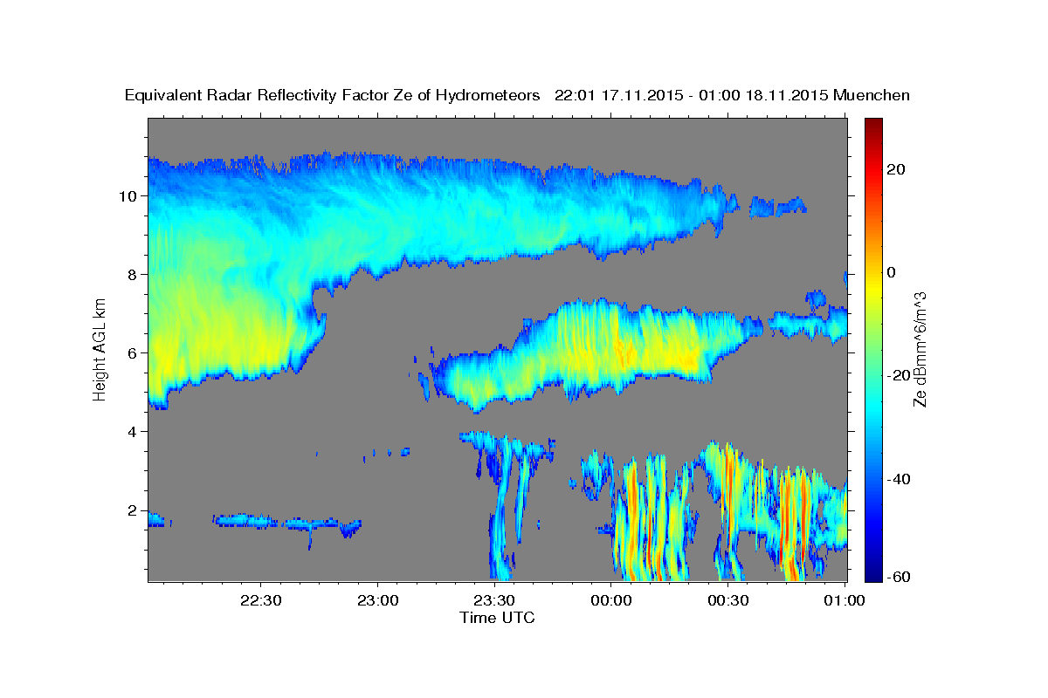Viewport: 1048px width, 698px height.
Task: Click the '00:00' time axis label
Action: pos(611,600)
